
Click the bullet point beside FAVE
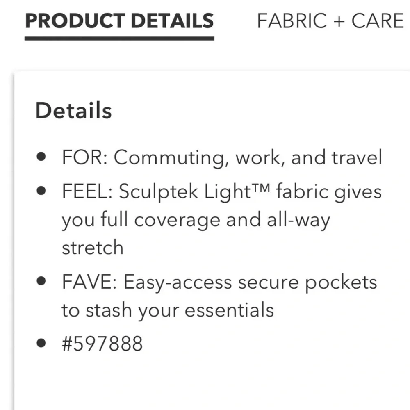coord(41,281)
